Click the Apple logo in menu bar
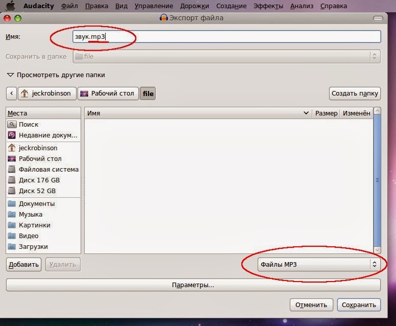The width and height of the screenshot is (396, 326). (x=11, y=6)
